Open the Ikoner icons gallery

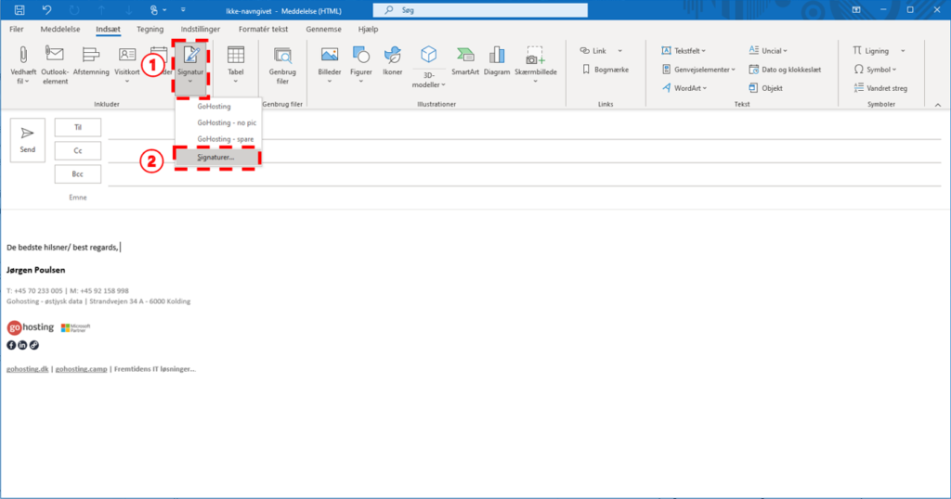pos(393,56)
